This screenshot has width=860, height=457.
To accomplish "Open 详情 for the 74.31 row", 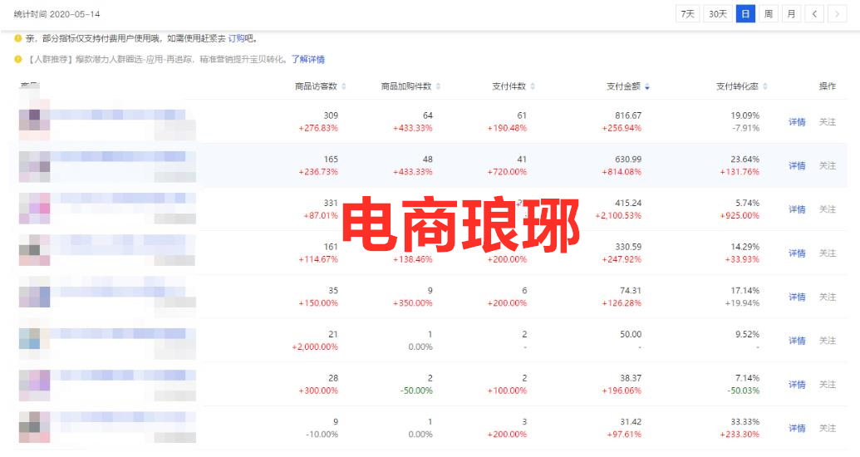I will pos(797,297).
